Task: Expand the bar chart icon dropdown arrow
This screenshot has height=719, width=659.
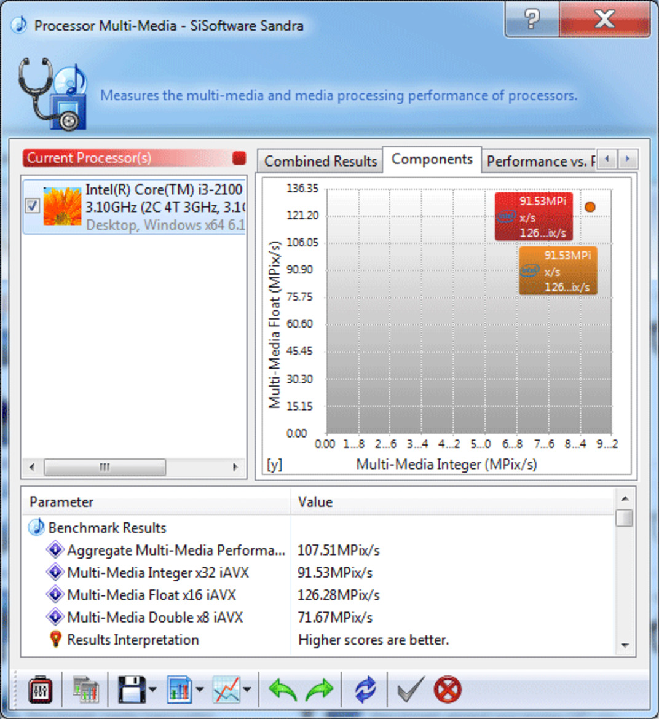Action: 200,689
